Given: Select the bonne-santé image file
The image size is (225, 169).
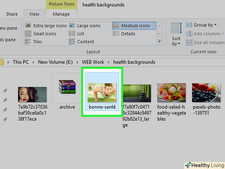Looking at the screenshot, I should [102, 93].
